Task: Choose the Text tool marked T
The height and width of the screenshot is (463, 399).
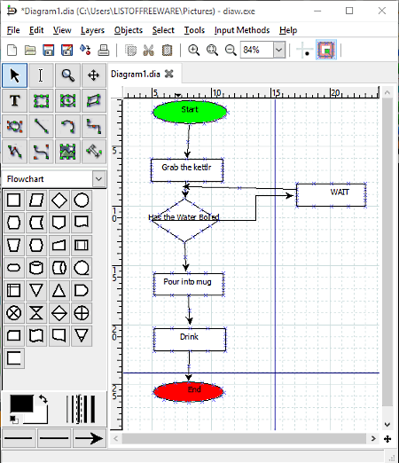Action: [14, 101]
